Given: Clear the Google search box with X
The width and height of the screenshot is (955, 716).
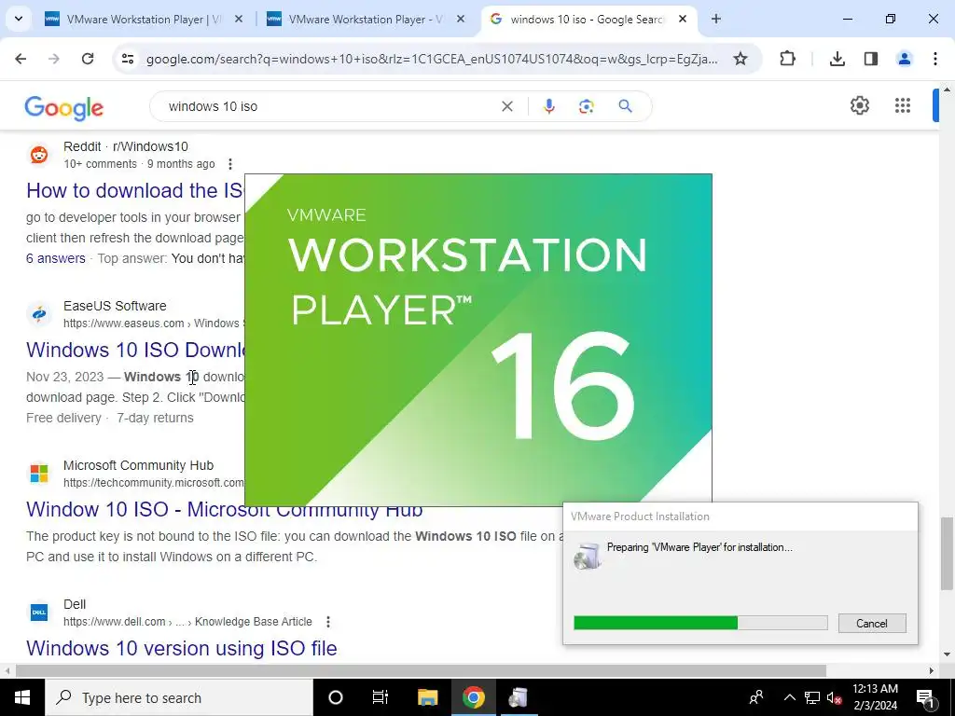Looking at the screenshot, I should pyautogui.click(x=506, y=106).
